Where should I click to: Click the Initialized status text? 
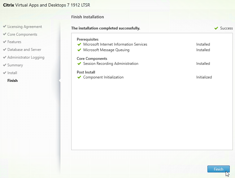(x=204, y=77)
